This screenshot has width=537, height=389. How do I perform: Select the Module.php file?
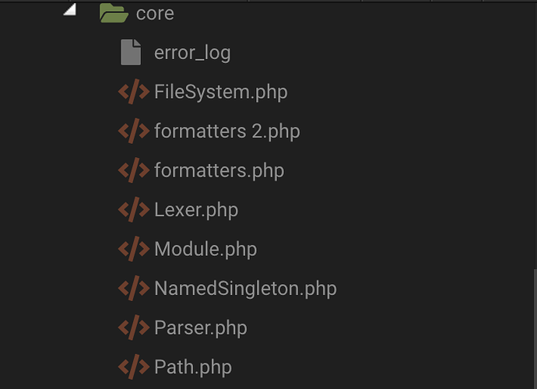tap(205, 250)
